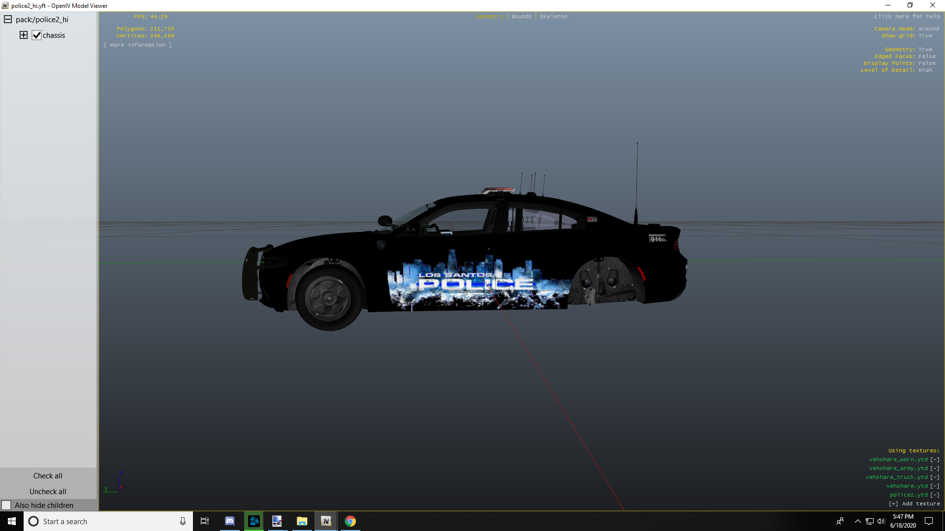Image resolution: width=945 pixels, height=531 pixels.
Task: Open File Explorer from the taskbar
Action: [302, 521]
